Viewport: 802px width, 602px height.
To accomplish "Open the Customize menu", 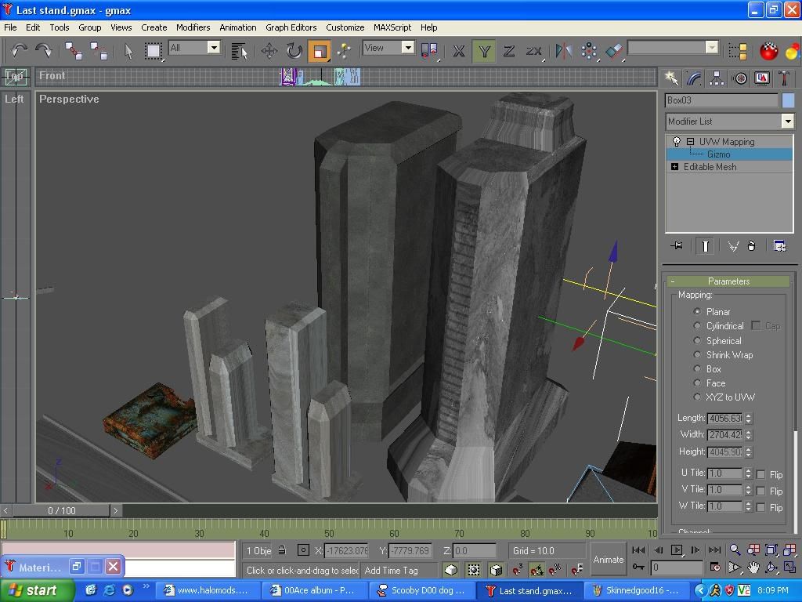I will (x=345, y=27).
